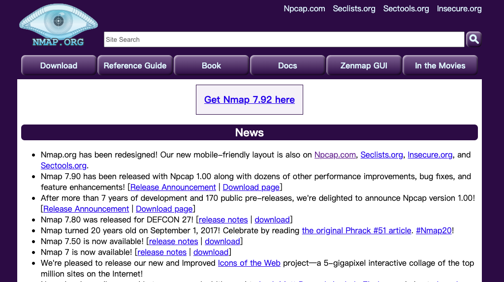Open the Icons of the Web link
Viewport: 504px width, 282px height.
coord(249,263)
